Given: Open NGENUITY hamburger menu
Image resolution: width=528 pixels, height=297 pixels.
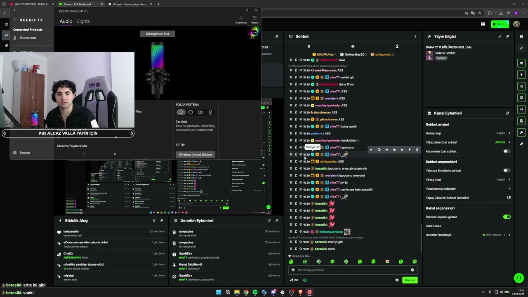Looking at the screenshot, I should point(15,20).
